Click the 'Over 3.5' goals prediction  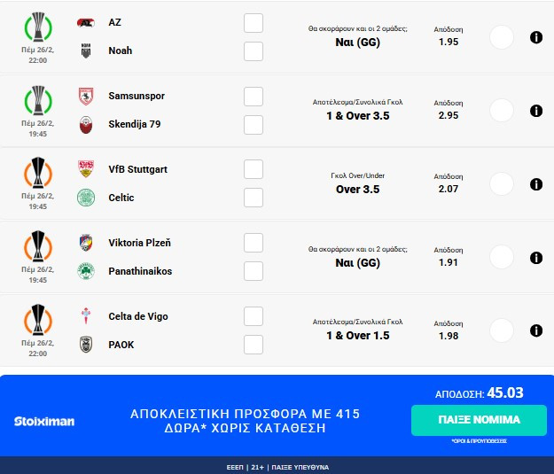(x=358, y=189)
